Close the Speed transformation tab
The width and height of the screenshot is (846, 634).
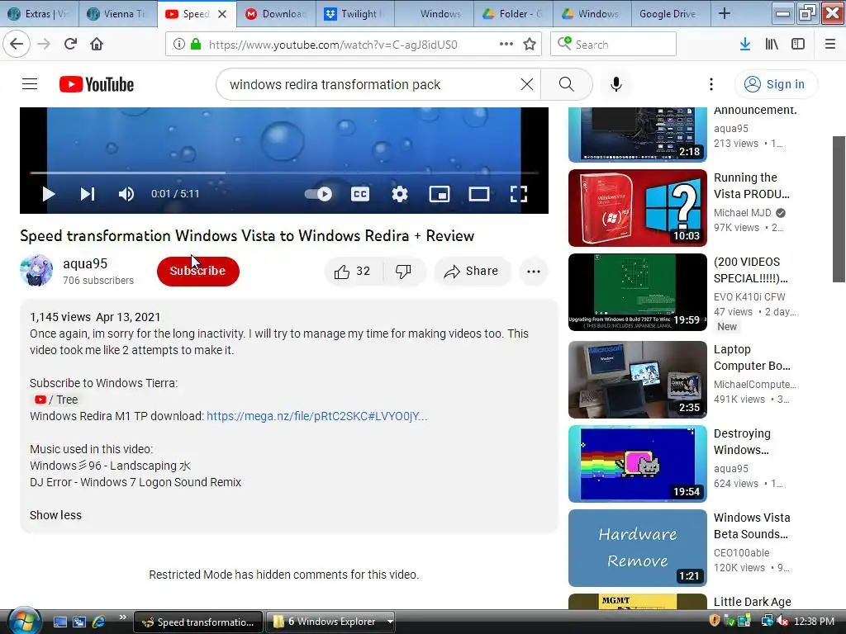tap(222, 14)
